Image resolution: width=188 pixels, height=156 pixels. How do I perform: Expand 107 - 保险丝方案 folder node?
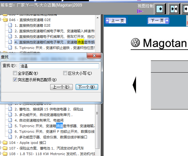(1, 148)
